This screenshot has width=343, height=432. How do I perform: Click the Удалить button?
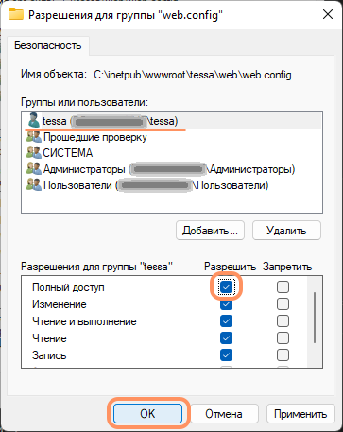[x=286, y=231]
